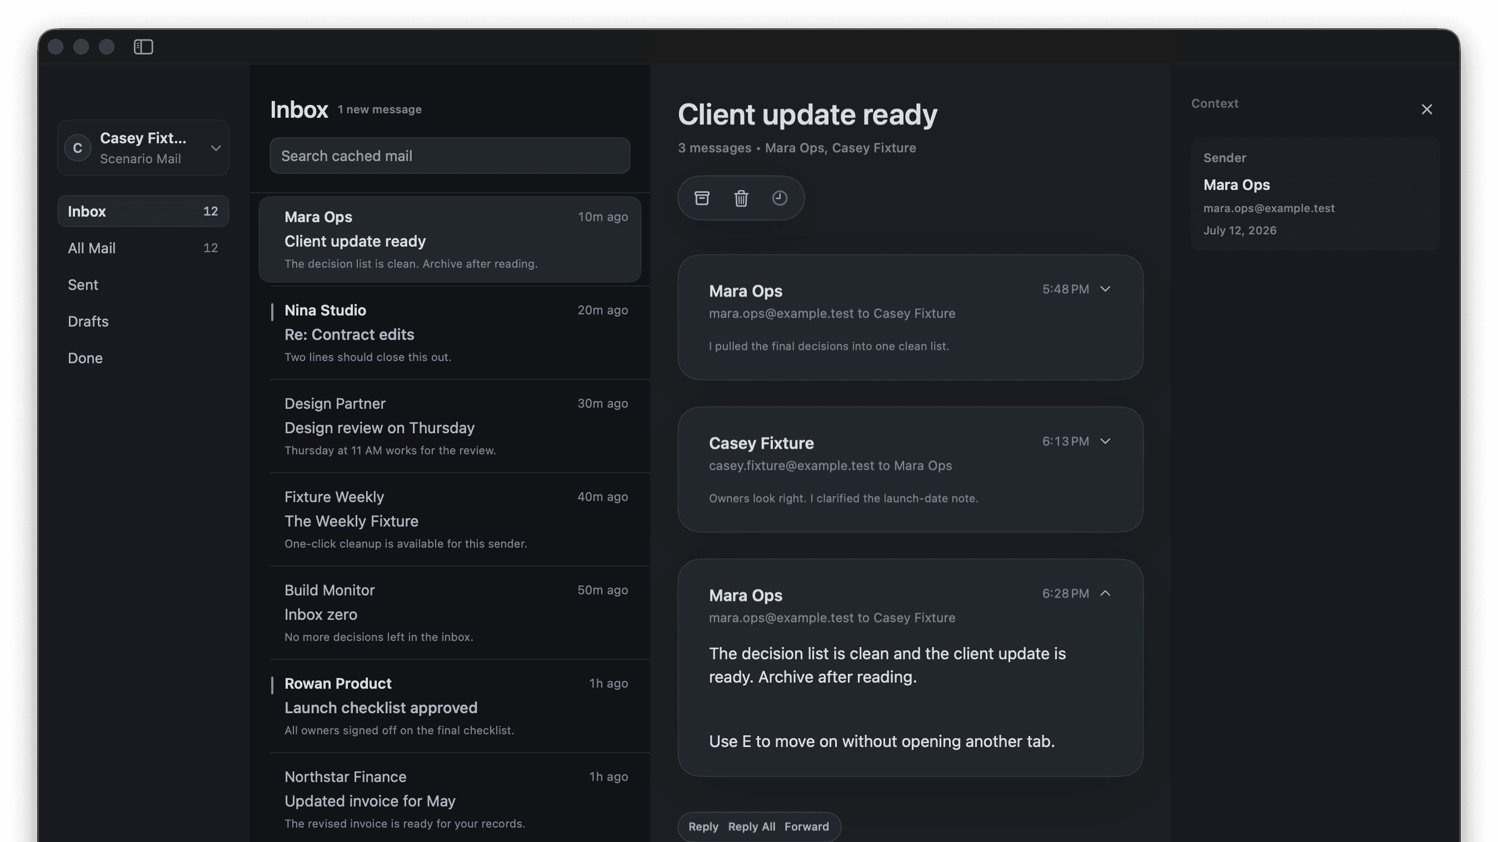The image size is (1498, 842).
Task: Click the 3 messages participants line
Action: click(797, 148)
